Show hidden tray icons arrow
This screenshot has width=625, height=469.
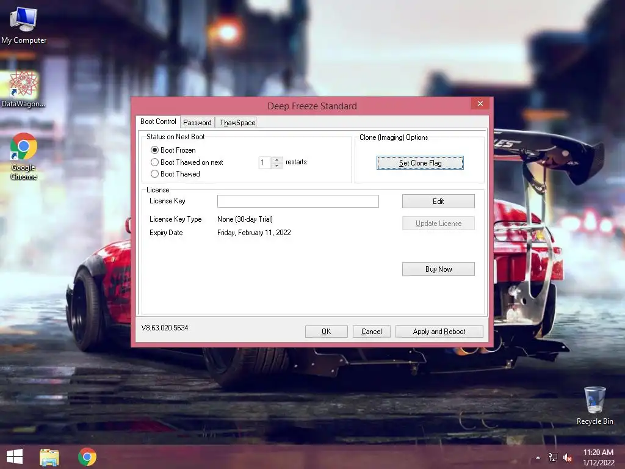pos(538,457)
